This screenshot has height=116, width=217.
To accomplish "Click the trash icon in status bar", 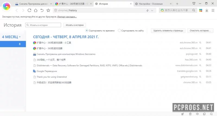I will (190, 114).
